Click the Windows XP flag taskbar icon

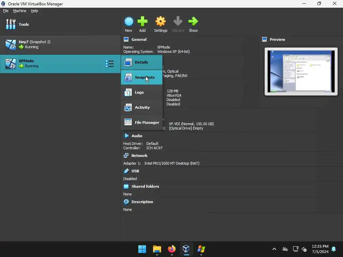click(x=201, y=249)
